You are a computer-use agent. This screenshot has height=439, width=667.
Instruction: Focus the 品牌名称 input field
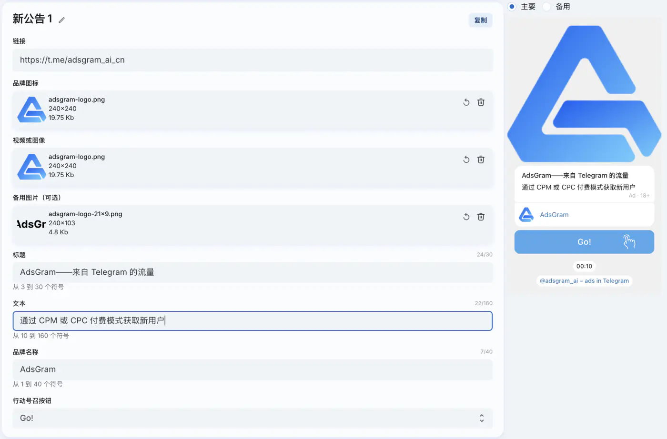tap(253, 369)
